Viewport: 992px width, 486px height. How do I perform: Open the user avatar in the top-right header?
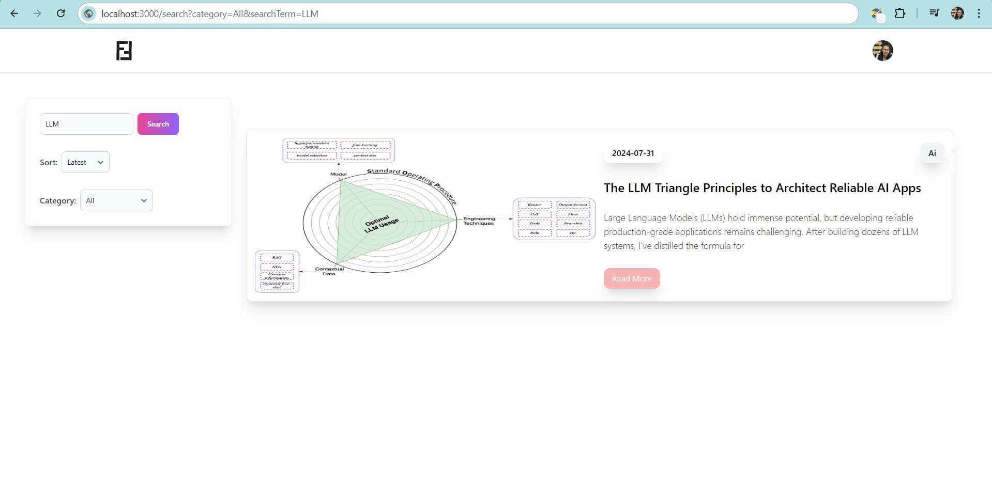tap(882, 50)
